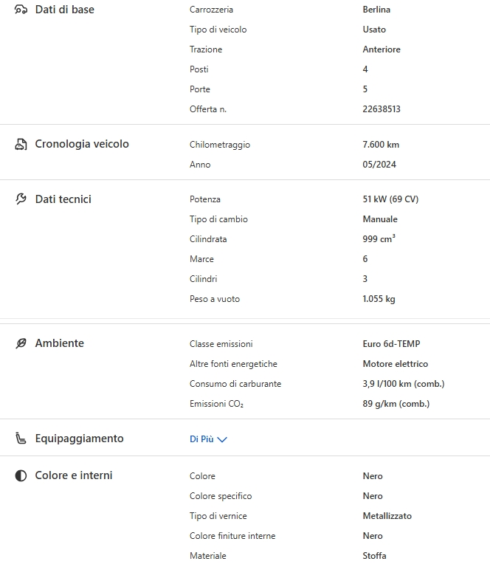Click the 51 kW (69 CV) power value

(390, 199)
